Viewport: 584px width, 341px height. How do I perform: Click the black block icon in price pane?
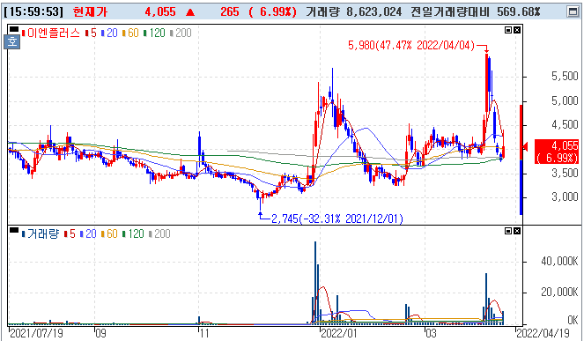tap(14, 29)
